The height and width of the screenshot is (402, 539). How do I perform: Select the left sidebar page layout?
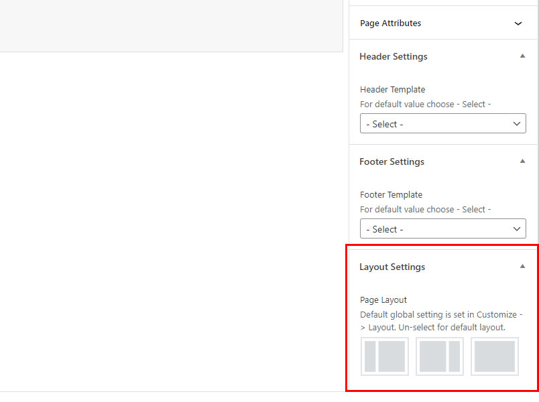tap(385, 356)
